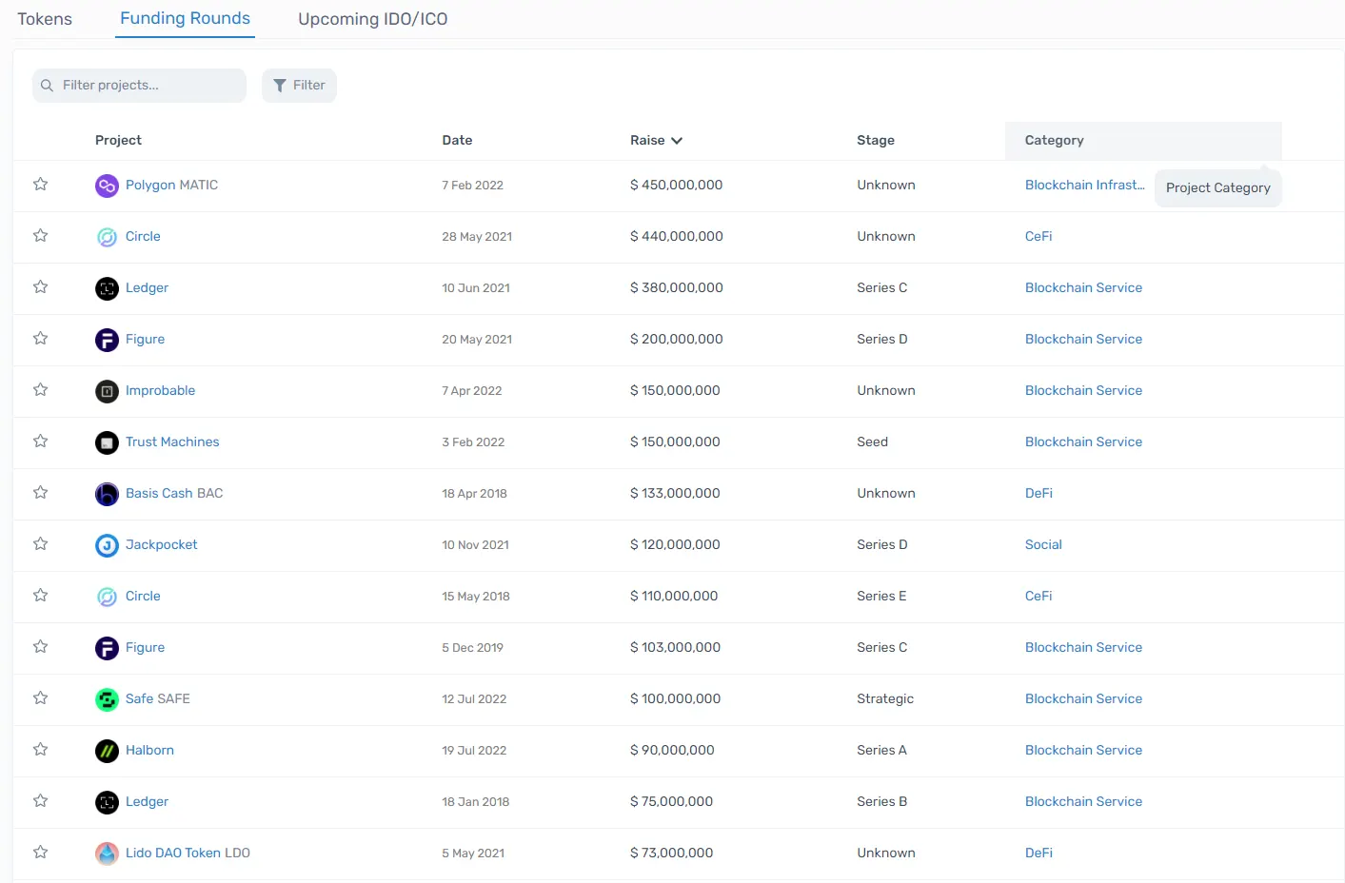Toggle the Raise column sort order
The width and height of the screenshot is (1345, 883).
click(656, 141)
